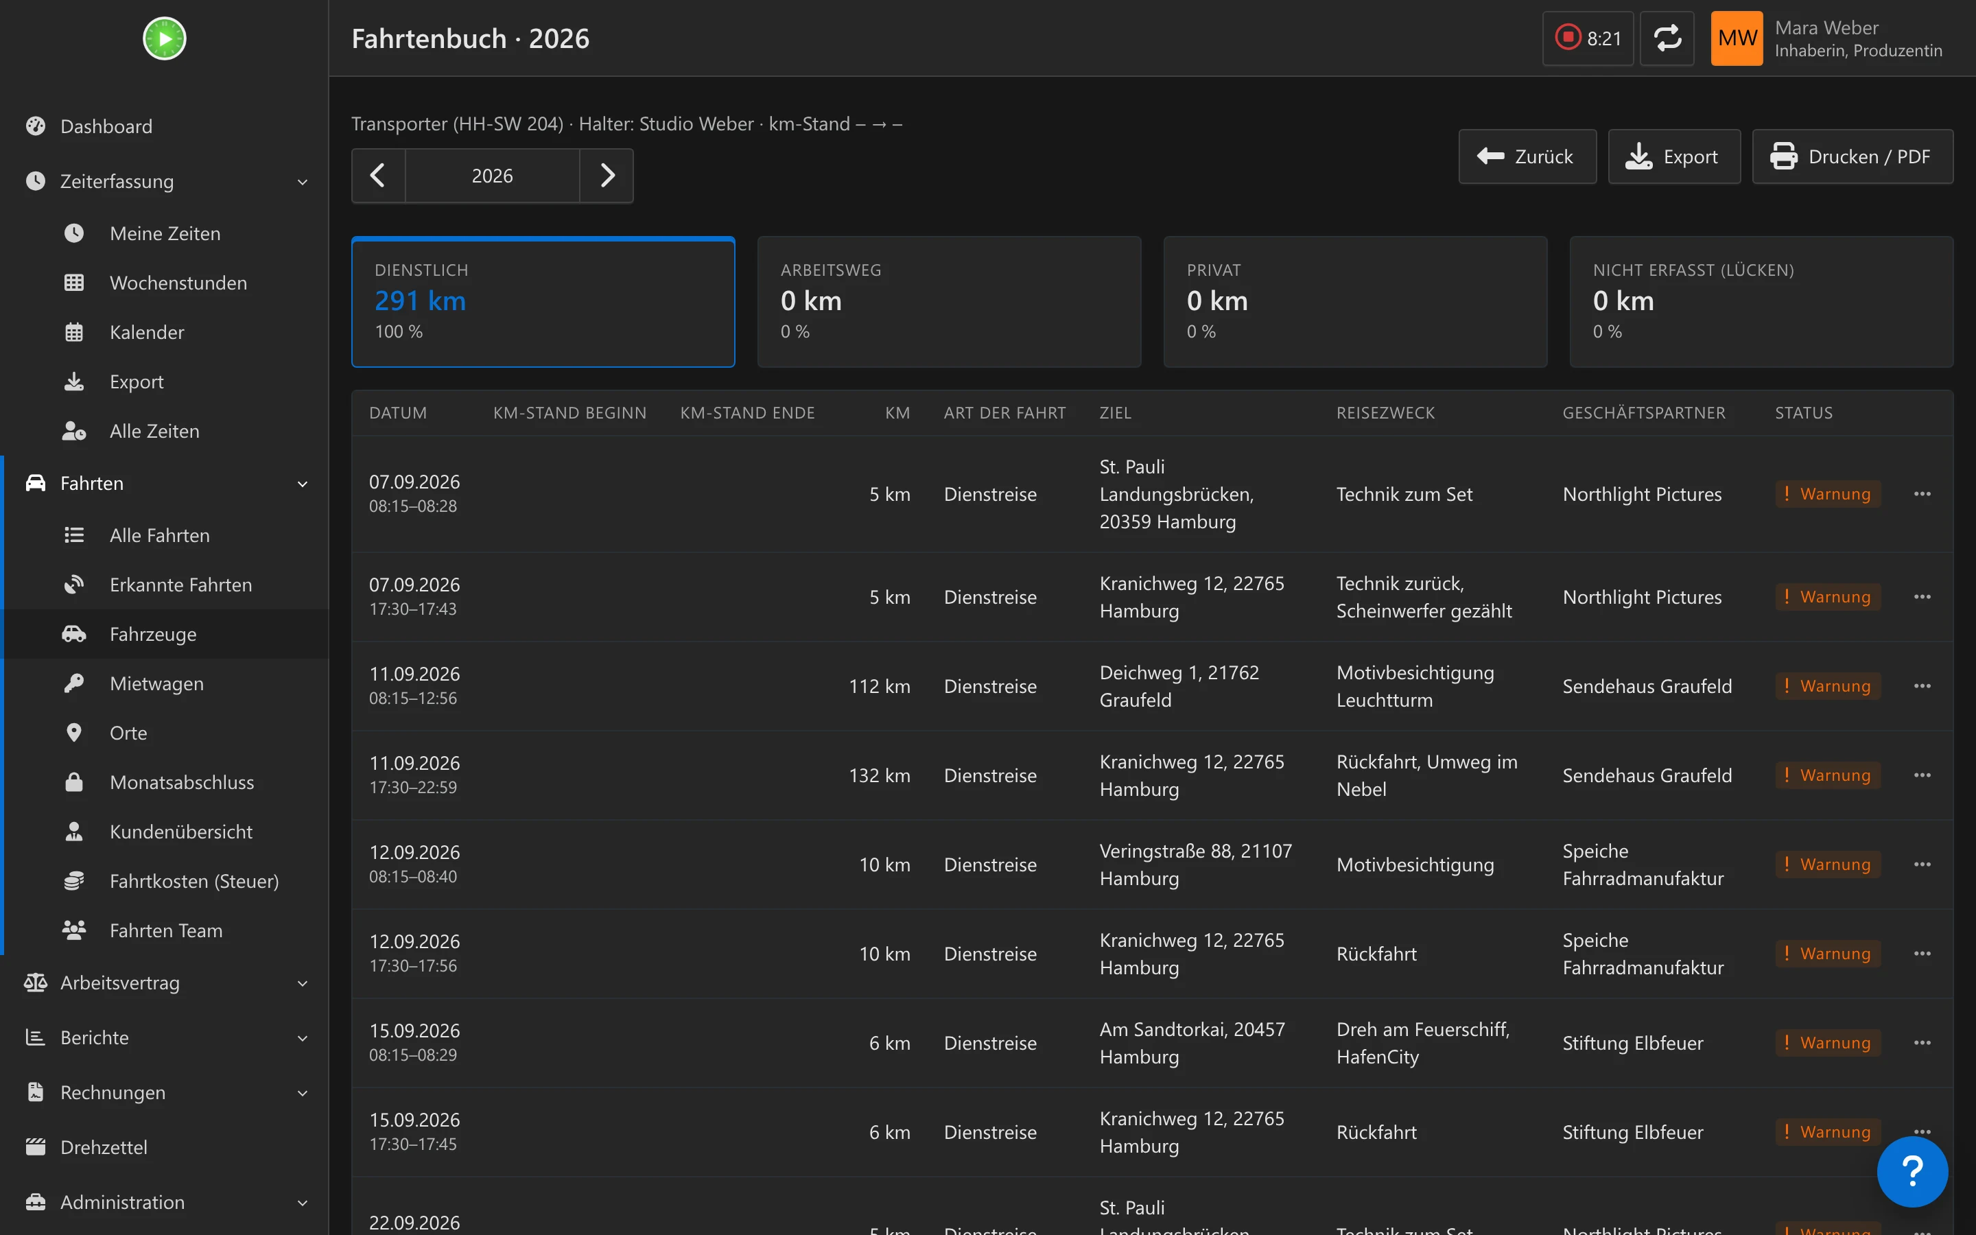
Task: Open Drehzettel in sidebar
Action: click(165, 1146)
